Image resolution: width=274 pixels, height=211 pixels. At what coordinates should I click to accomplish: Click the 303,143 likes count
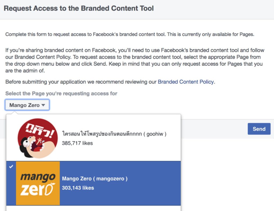point(78,188)
